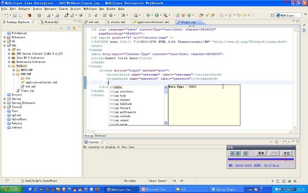
Task: Click the green Run toolbar icon
Action: (x=157, y=15)
